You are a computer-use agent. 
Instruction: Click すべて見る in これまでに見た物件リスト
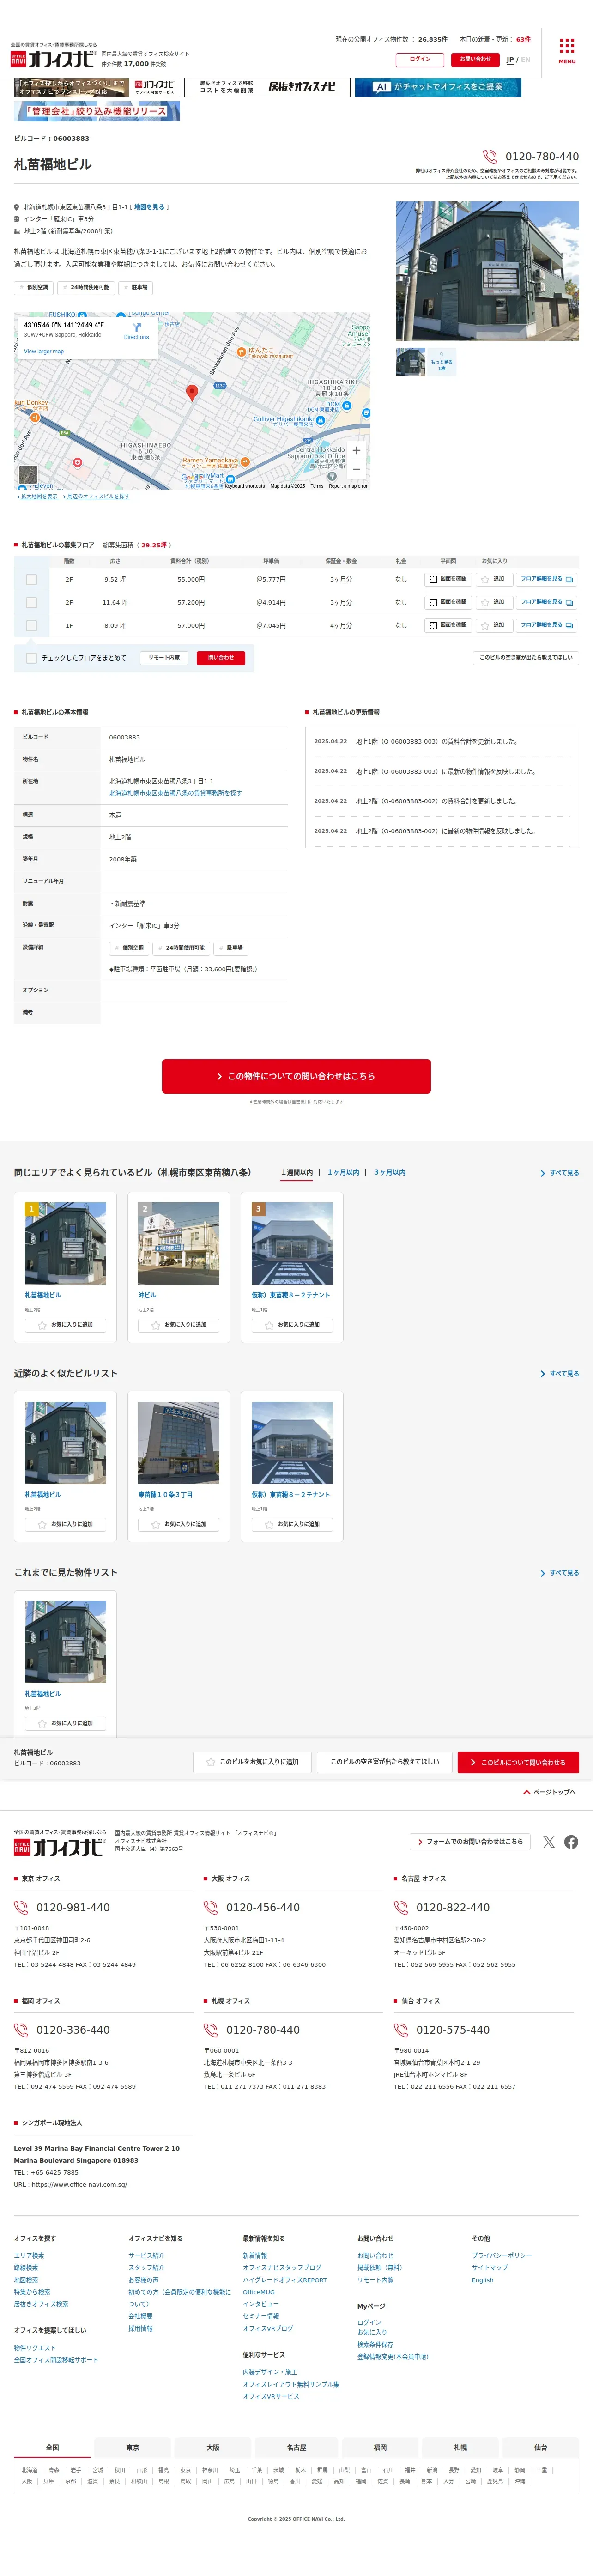(x=560, y=1573)
